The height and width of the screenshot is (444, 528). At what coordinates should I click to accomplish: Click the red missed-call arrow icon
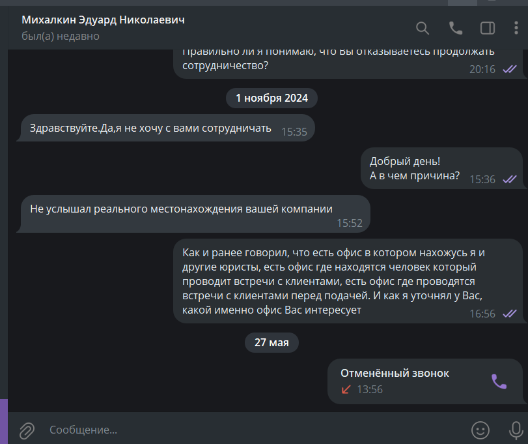coord(346,389)
